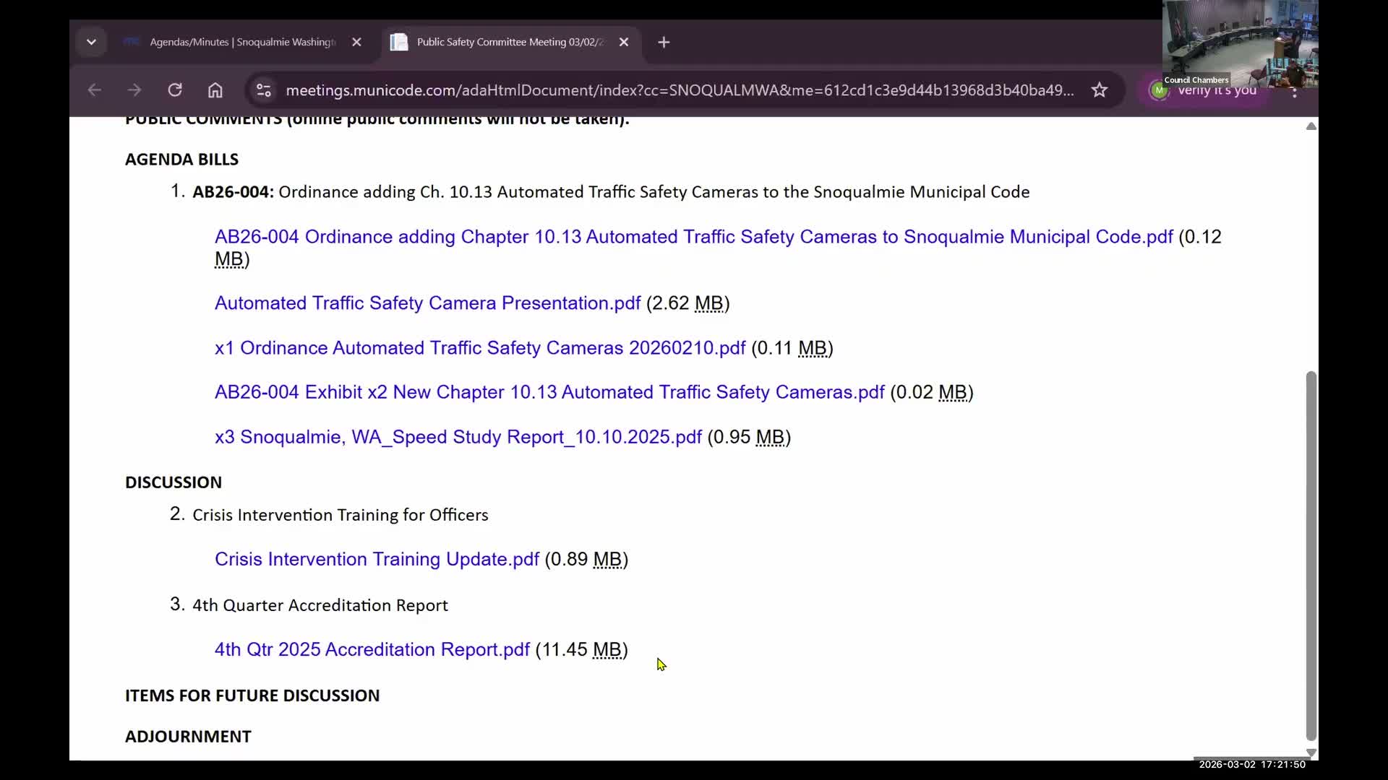Open x3 Snoqualmie Speed Study Report link
Image resolution: width=1388 pixels, height=780 pixels.
[x=458, y=438]
